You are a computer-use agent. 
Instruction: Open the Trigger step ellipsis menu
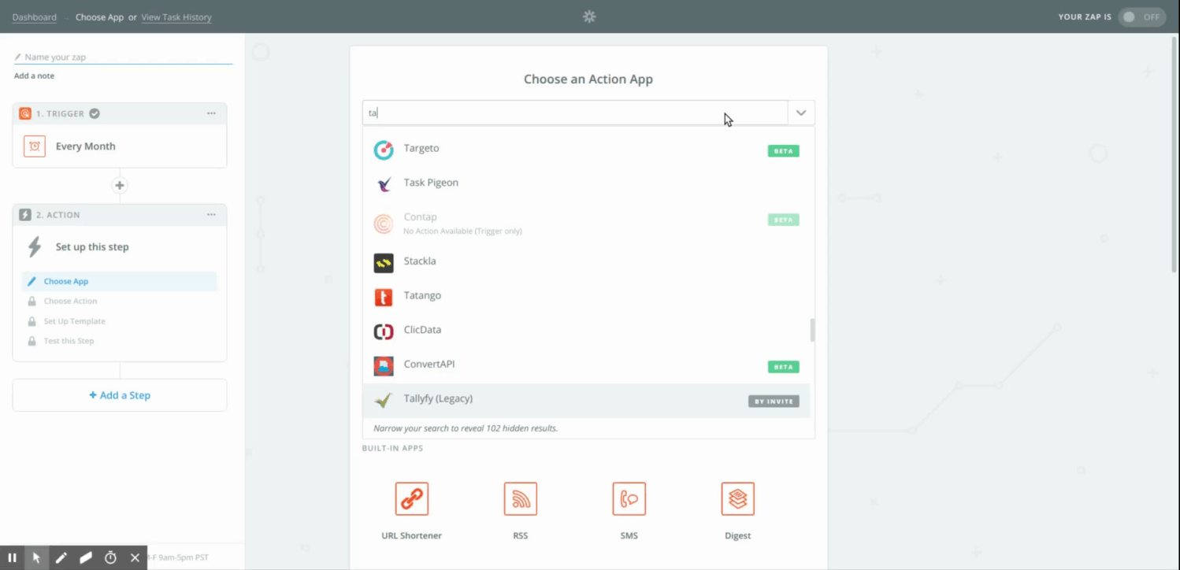tap(211, 113)
